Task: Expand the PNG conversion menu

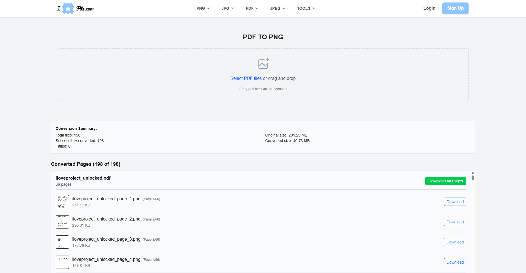Action: (203, 8)
